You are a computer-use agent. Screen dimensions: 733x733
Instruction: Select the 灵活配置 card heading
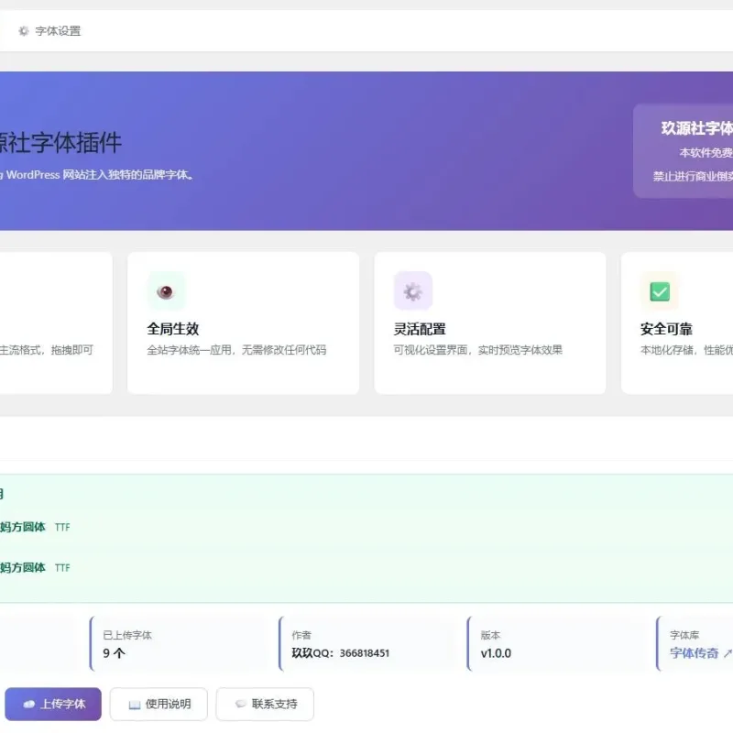click(x=420, y=329)
